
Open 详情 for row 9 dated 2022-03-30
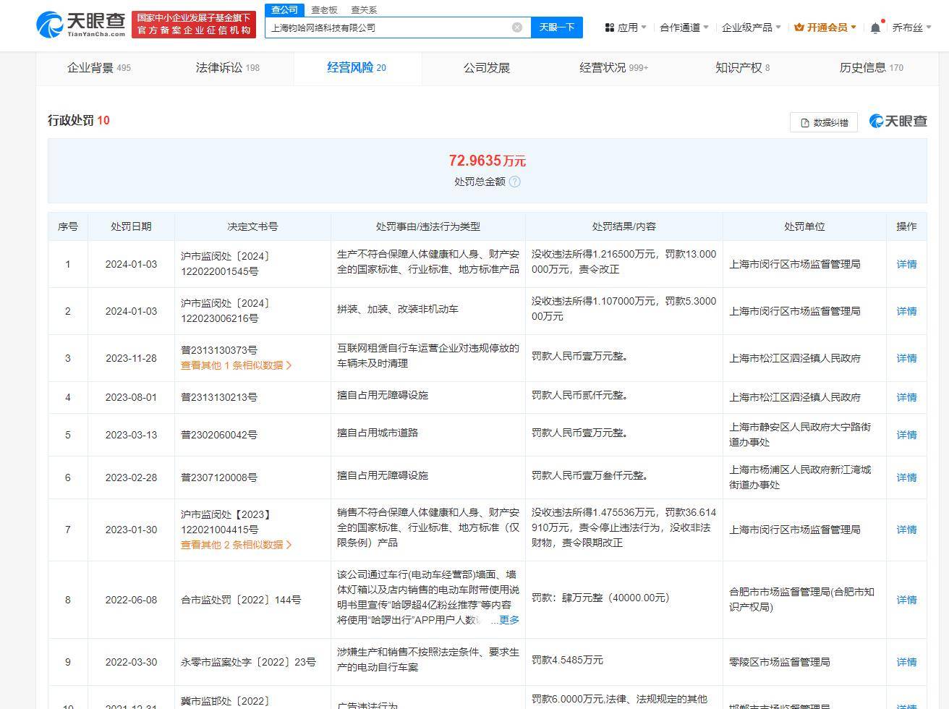pos(906,662)
